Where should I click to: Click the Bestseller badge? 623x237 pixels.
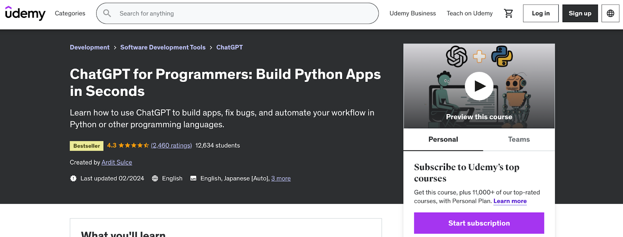tap(86, 146)
